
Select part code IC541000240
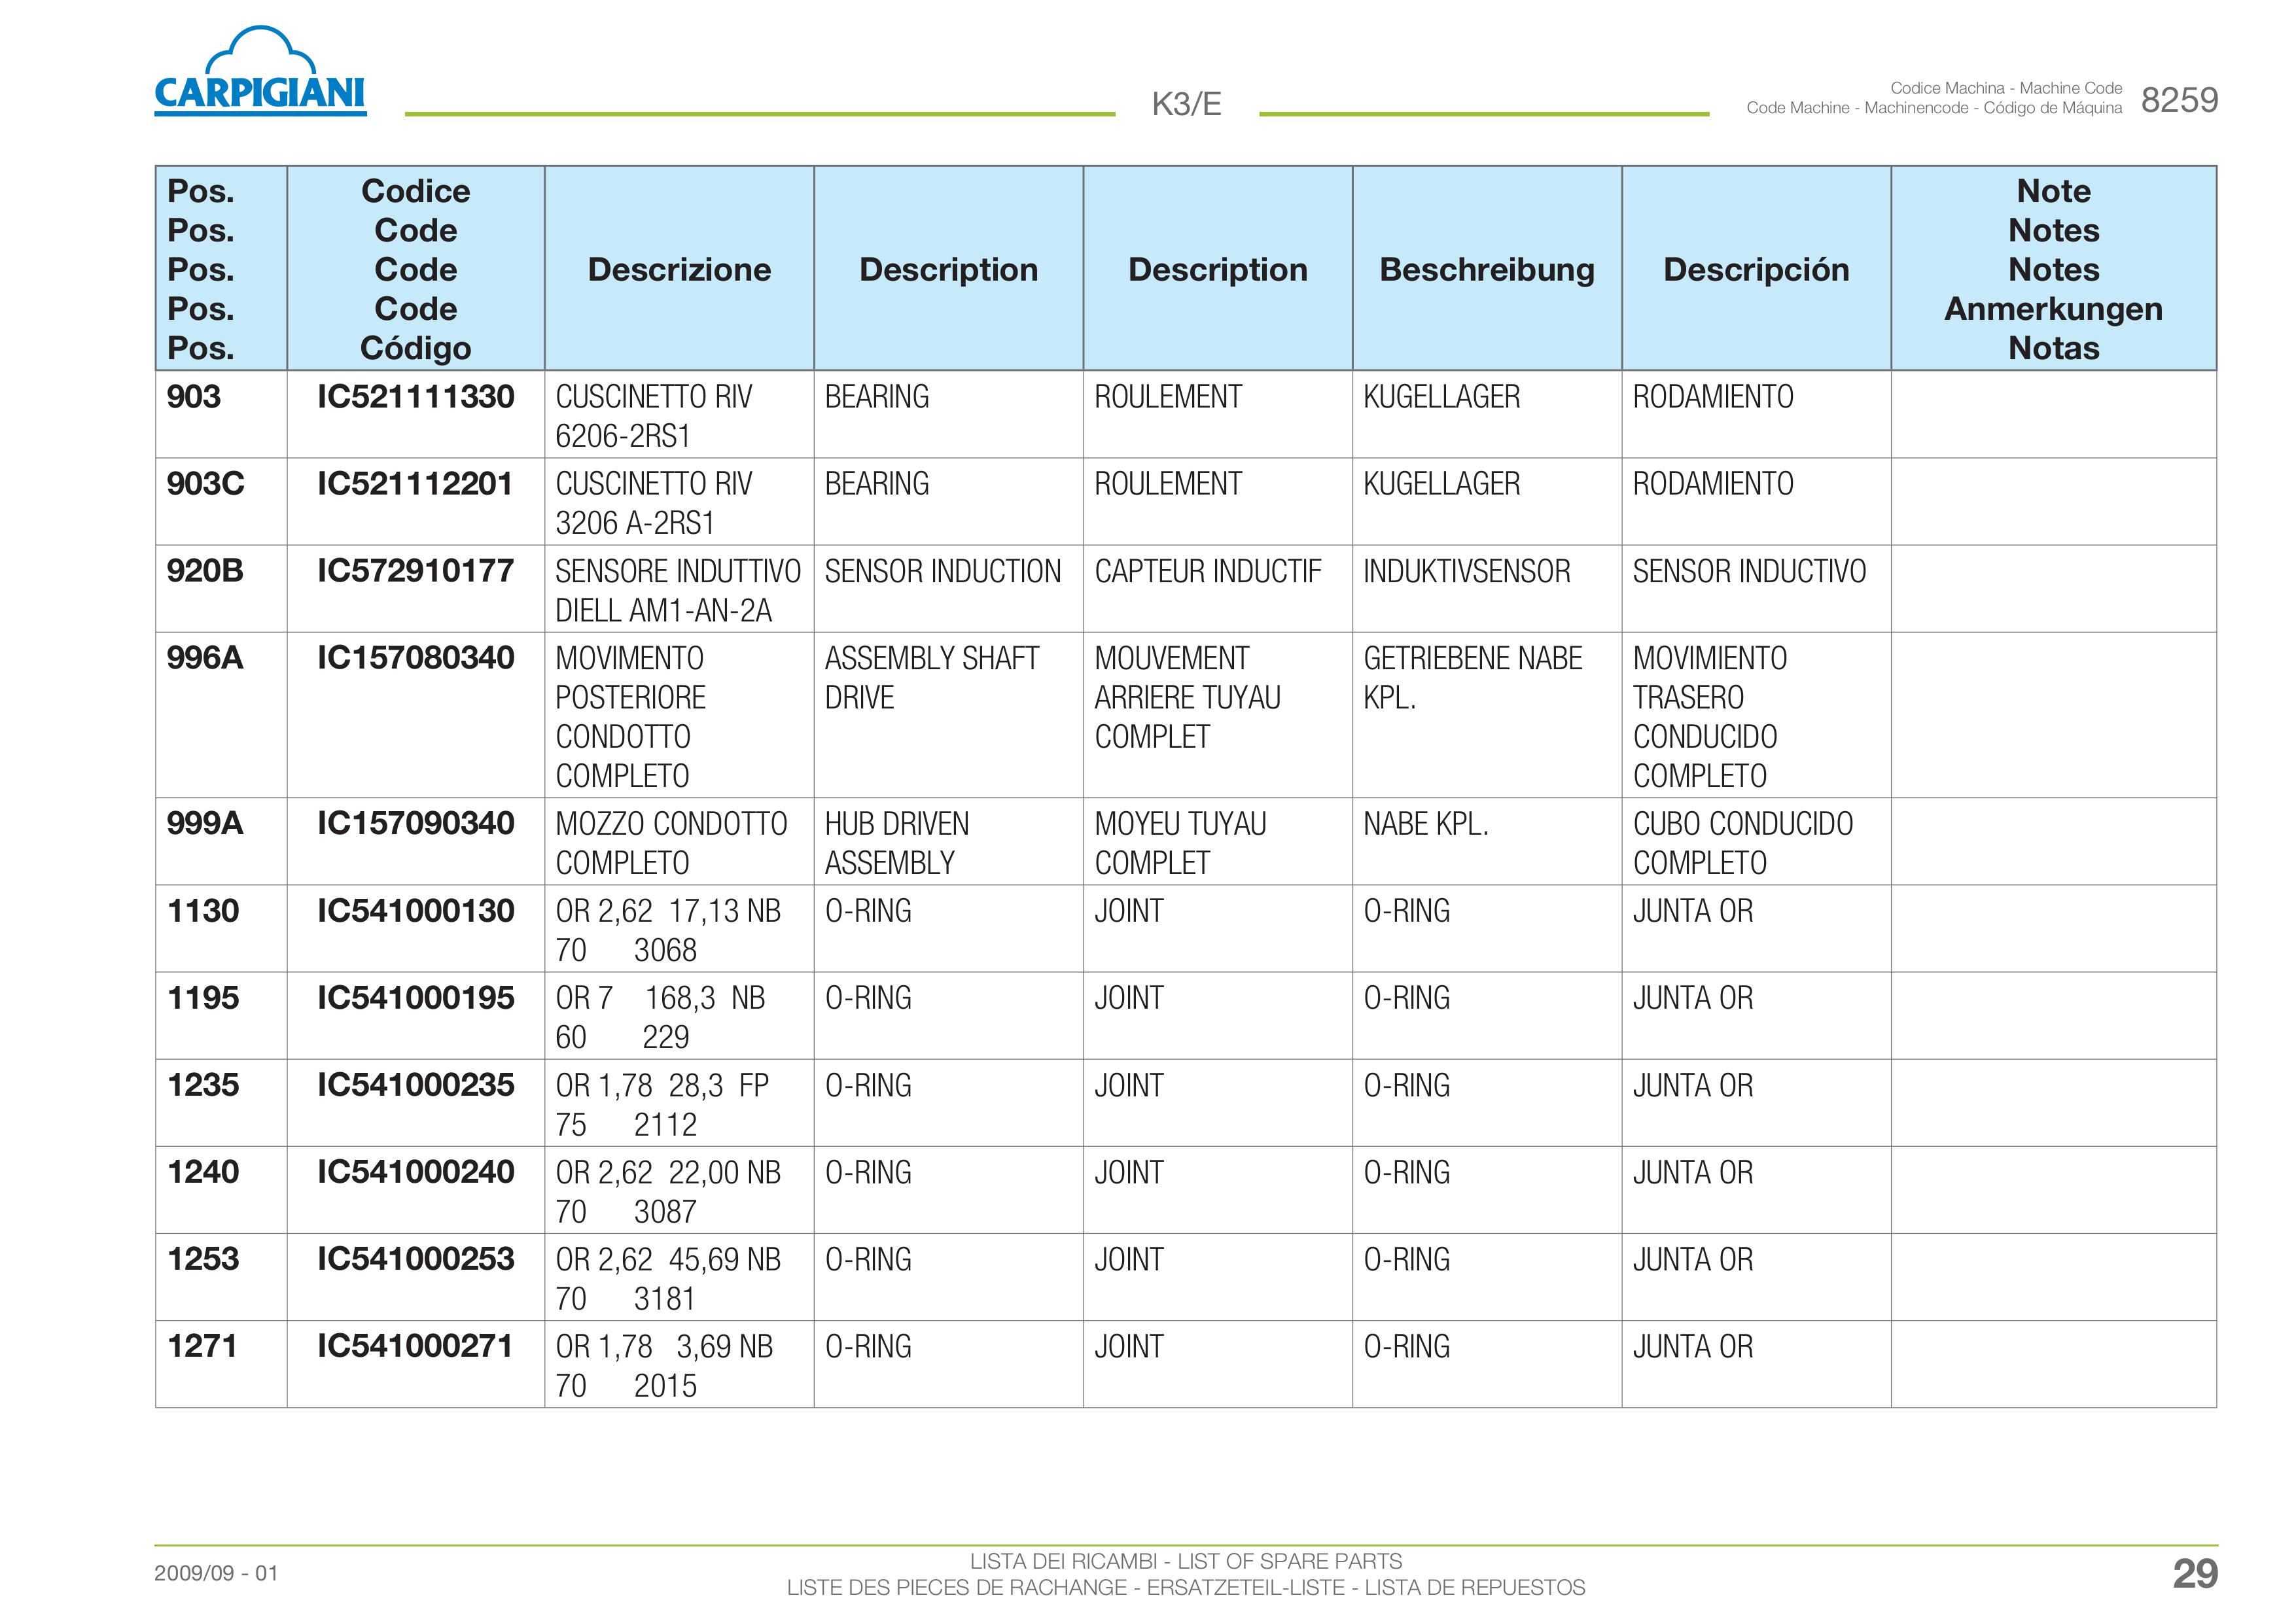pos(415,1172)
